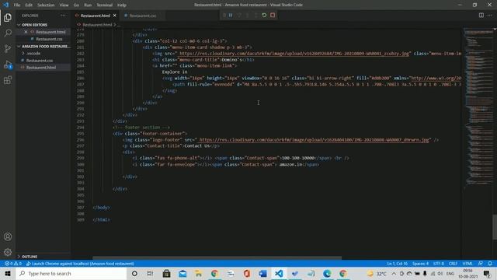Open the Terminal menu
This screenshot has width=497, height=280.
click(x=104, y=5)
